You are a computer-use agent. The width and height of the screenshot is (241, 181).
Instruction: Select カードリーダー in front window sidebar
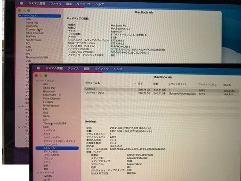pyautogui.click(x=51, y=137)
